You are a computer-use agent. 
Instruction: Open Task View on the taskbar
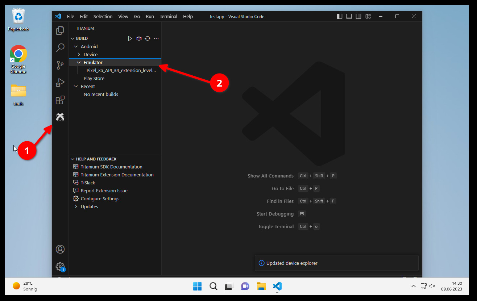(x=229, y=286)
